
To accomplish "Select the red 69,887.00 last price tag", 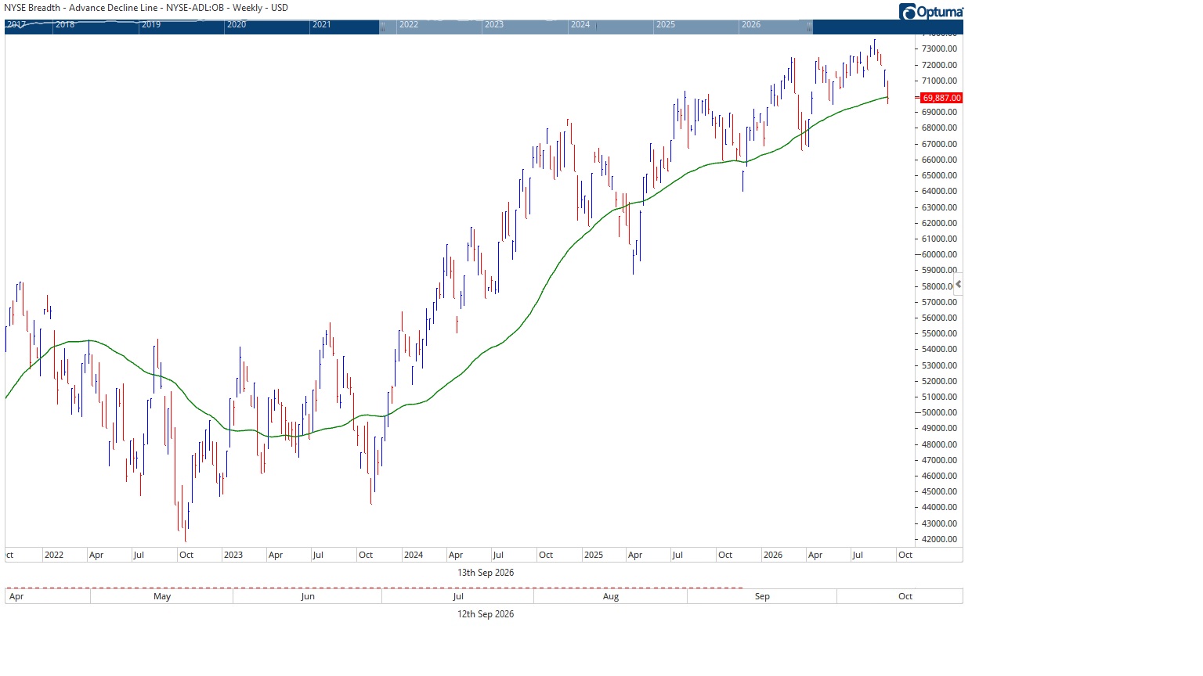I will point(941,98).
